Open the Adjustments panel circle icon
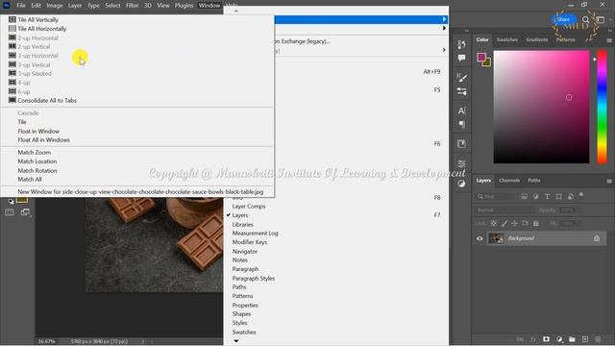 (x=461, y=184)
